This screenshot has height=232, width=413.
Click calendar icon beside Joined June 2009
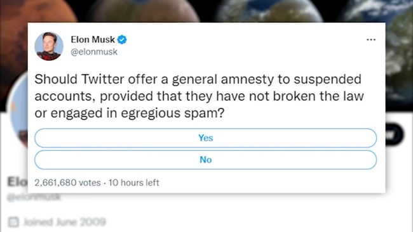pyautogui.click(x=13, y=222)
